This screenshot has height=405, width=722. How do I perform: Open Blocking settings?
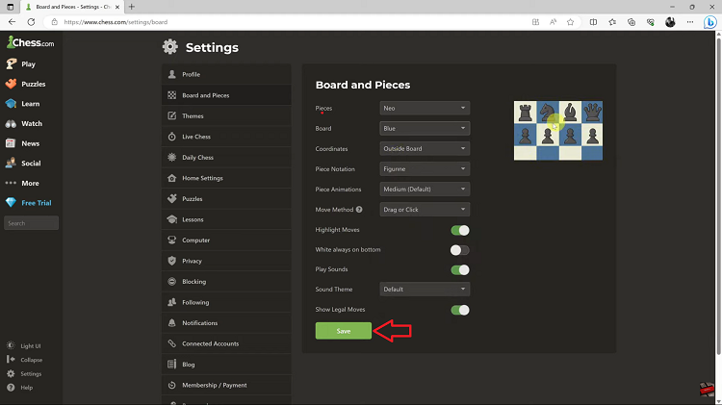click(x=226, y=281)
